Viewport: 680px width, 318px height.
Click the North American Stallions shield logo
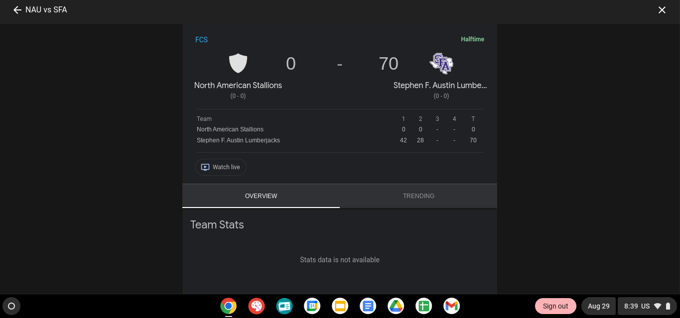point(238,64)
